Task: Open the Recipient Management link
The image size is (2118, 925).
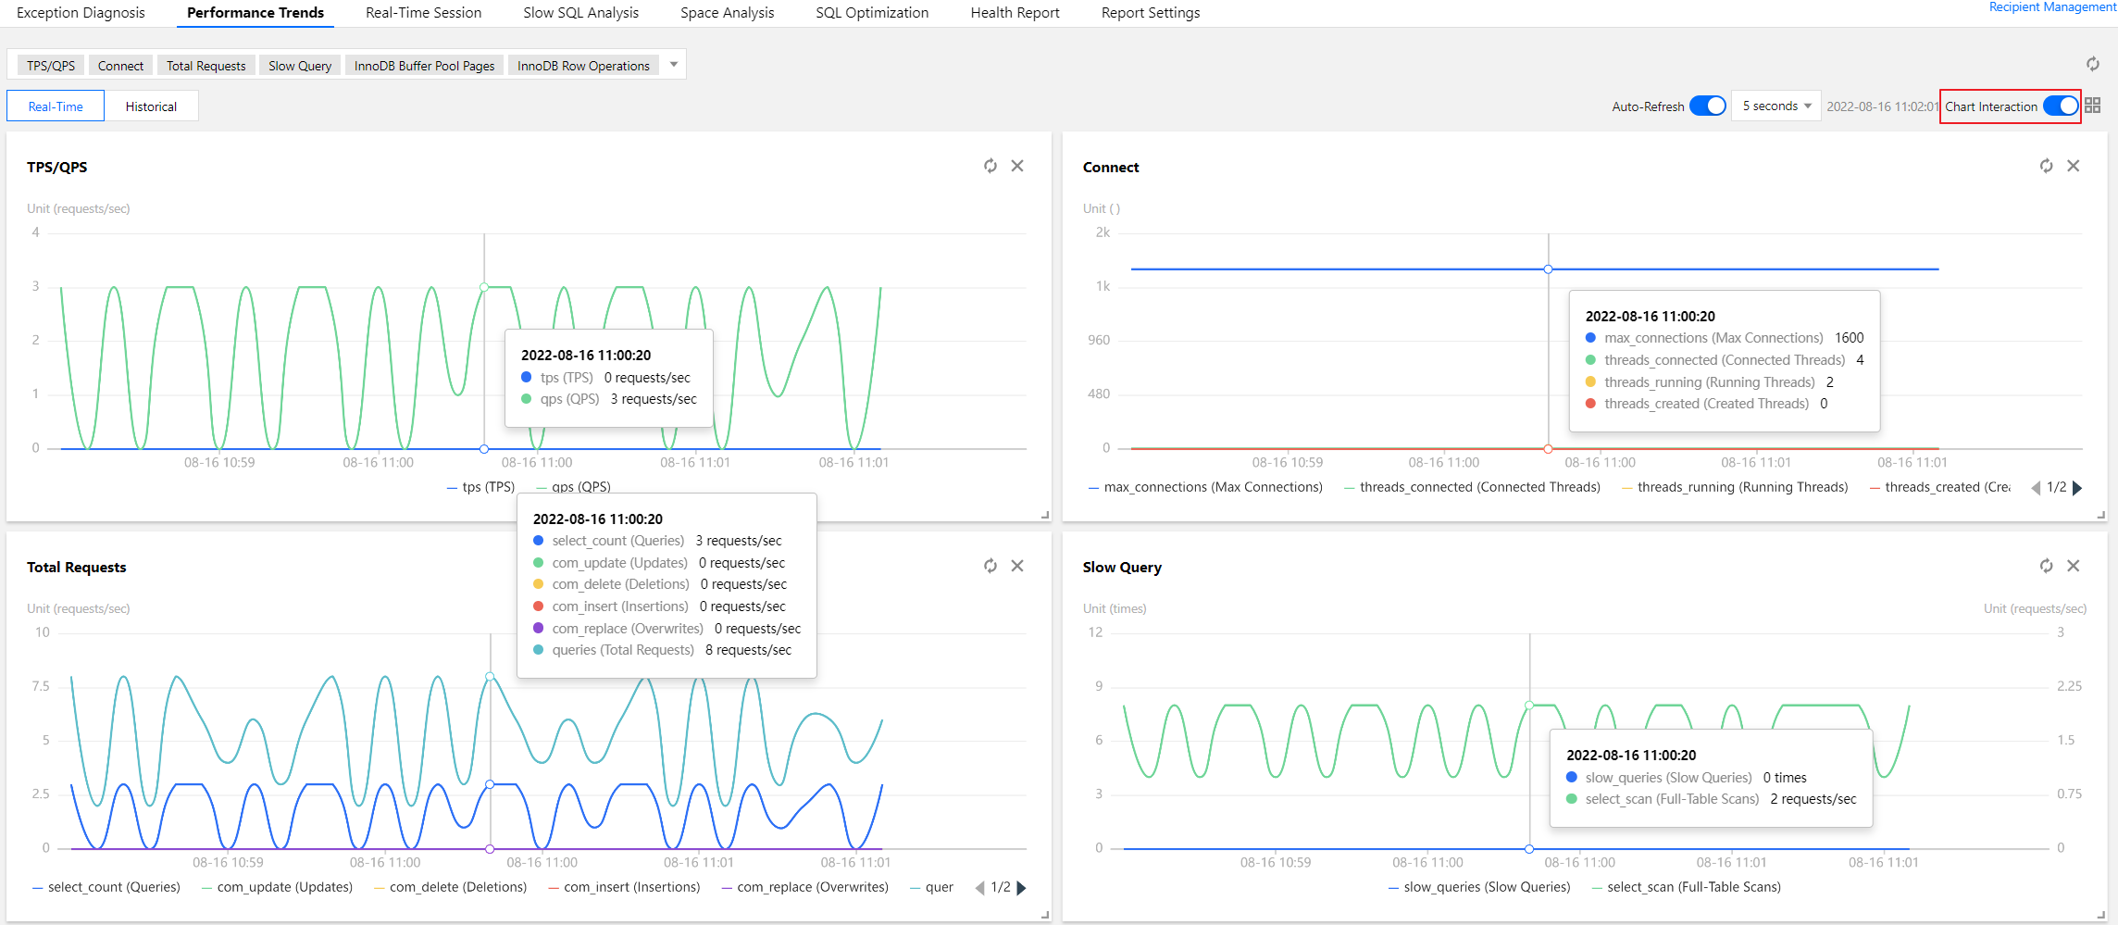Action: 2052,7
